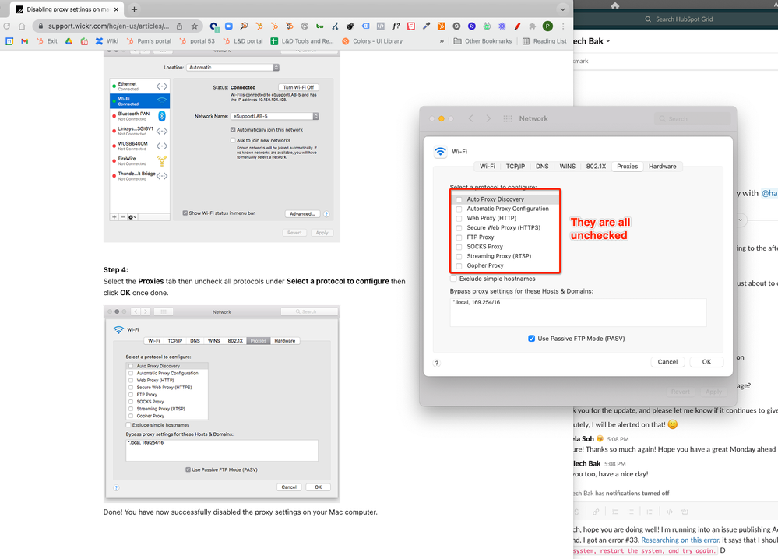Click OK in the Proxies dialog
The width and height of the screenshot is (778, 559).
point(706,361)
